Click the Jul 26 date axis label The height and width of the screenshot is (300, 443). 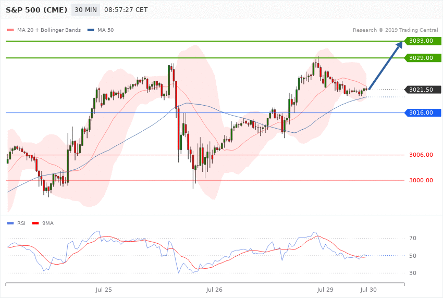214,290
